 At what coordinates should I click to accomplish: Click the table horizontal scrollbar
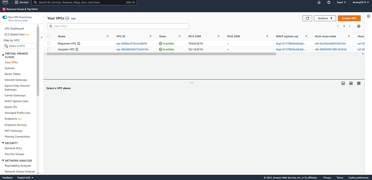click(161, 54)
